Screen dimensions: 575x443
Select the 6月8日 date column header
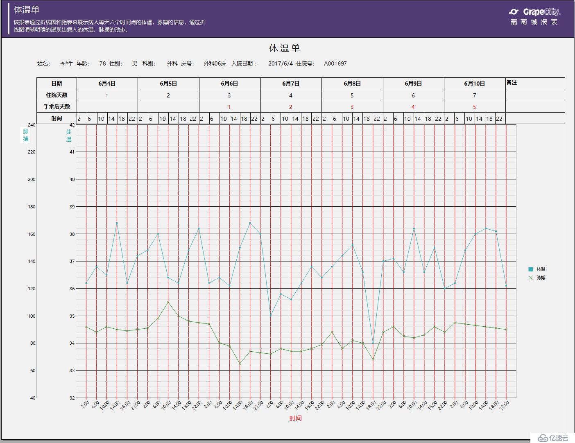coord(352,84)
